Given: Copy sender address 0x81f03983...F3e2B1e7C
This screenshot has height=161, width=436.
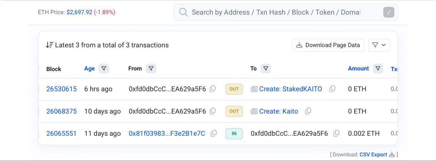Looking at the screenshot, I should 214,133.
